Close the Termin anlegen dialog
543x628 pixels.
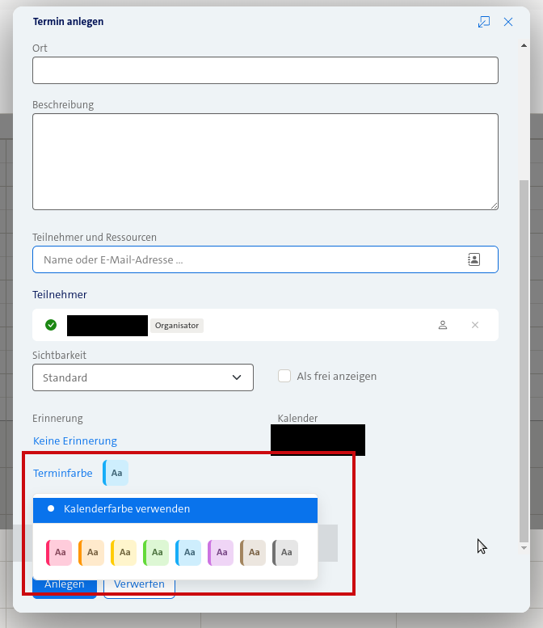point(508,22)
